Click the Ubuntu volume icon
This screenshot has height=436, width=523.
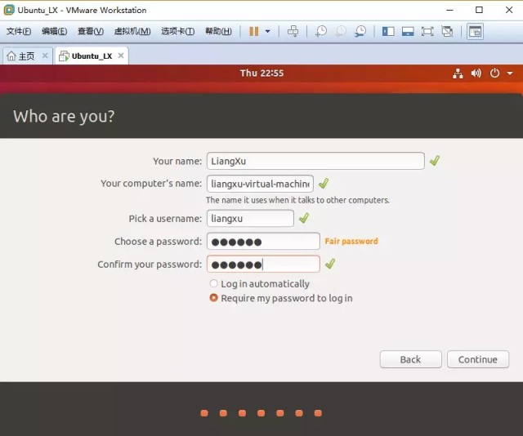476,73
